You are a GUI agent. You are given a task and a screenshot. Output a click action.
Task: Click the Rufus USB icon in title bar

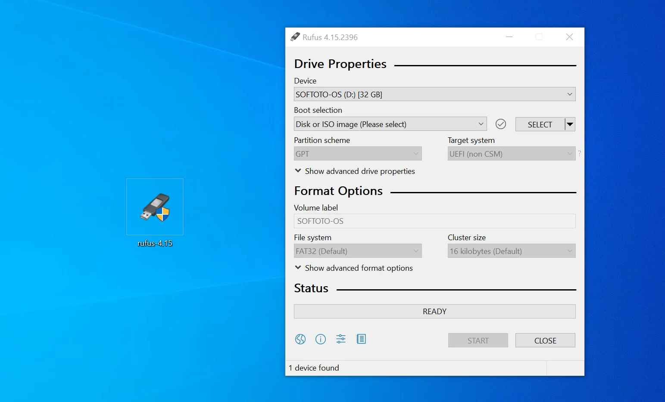pyautogui.click(x=295, y=37)
